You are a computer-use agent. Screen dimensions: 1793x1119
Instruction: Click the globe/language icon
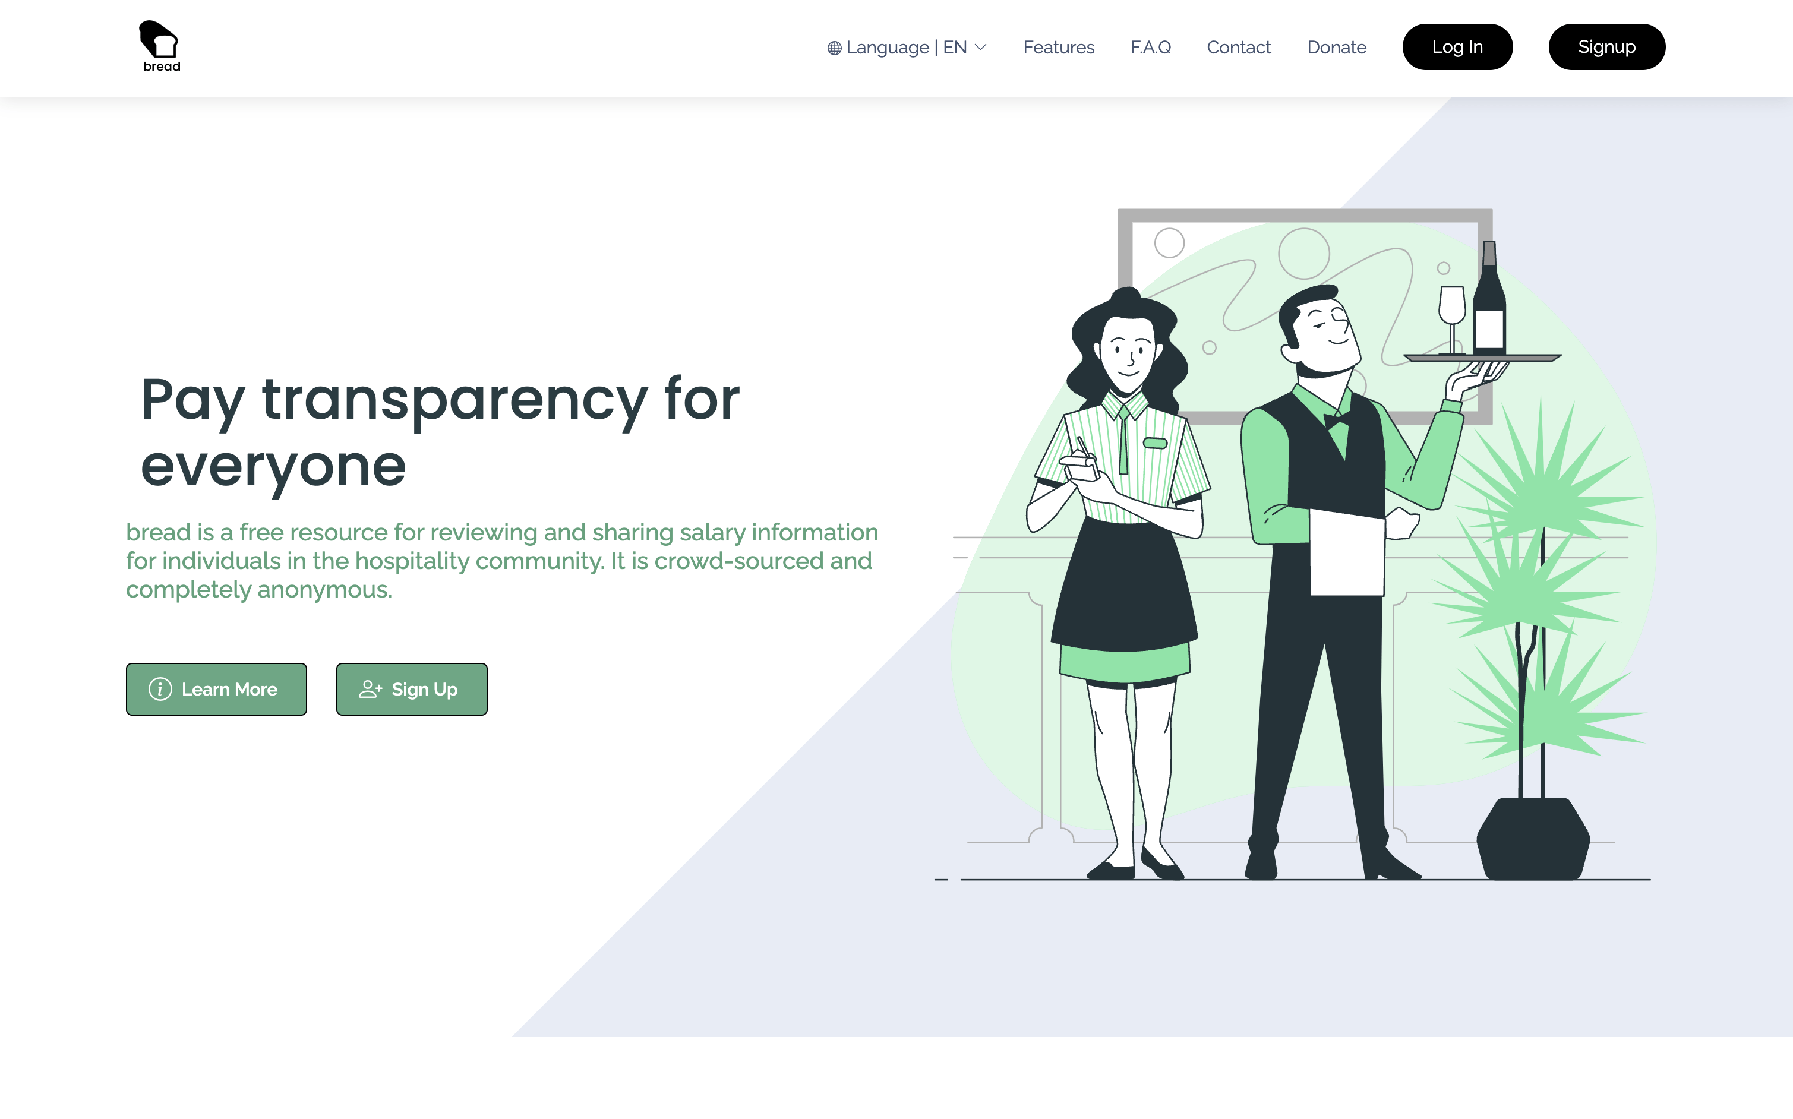click(x=834, y=48)
